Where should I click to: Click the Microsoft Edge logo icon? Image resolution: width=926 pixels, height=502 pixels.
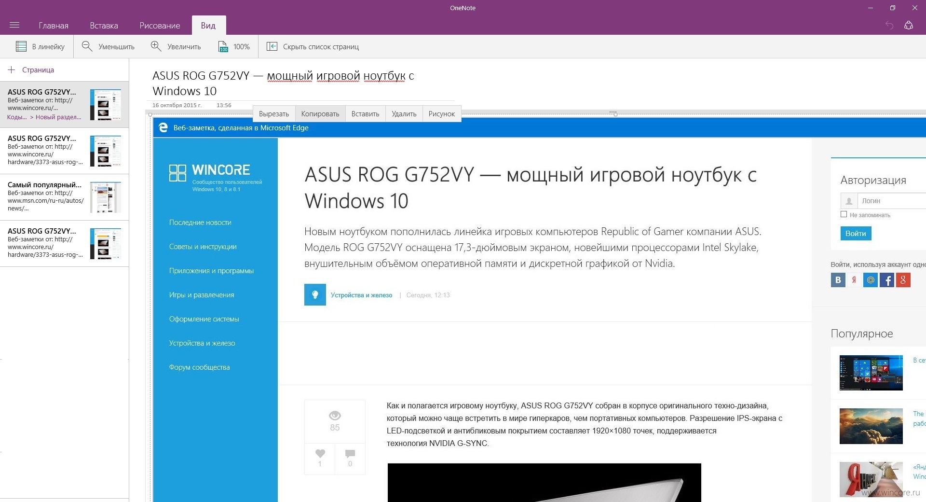163,128
